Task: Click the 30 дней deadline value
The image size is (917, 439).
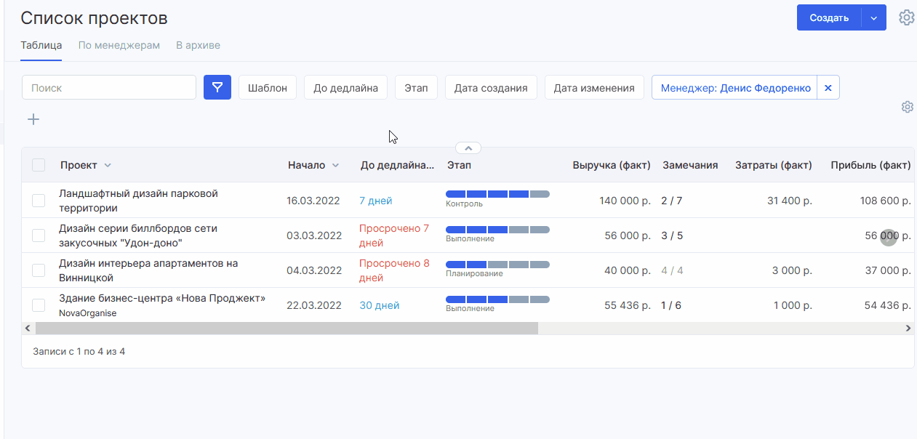Action: (380, 305)
